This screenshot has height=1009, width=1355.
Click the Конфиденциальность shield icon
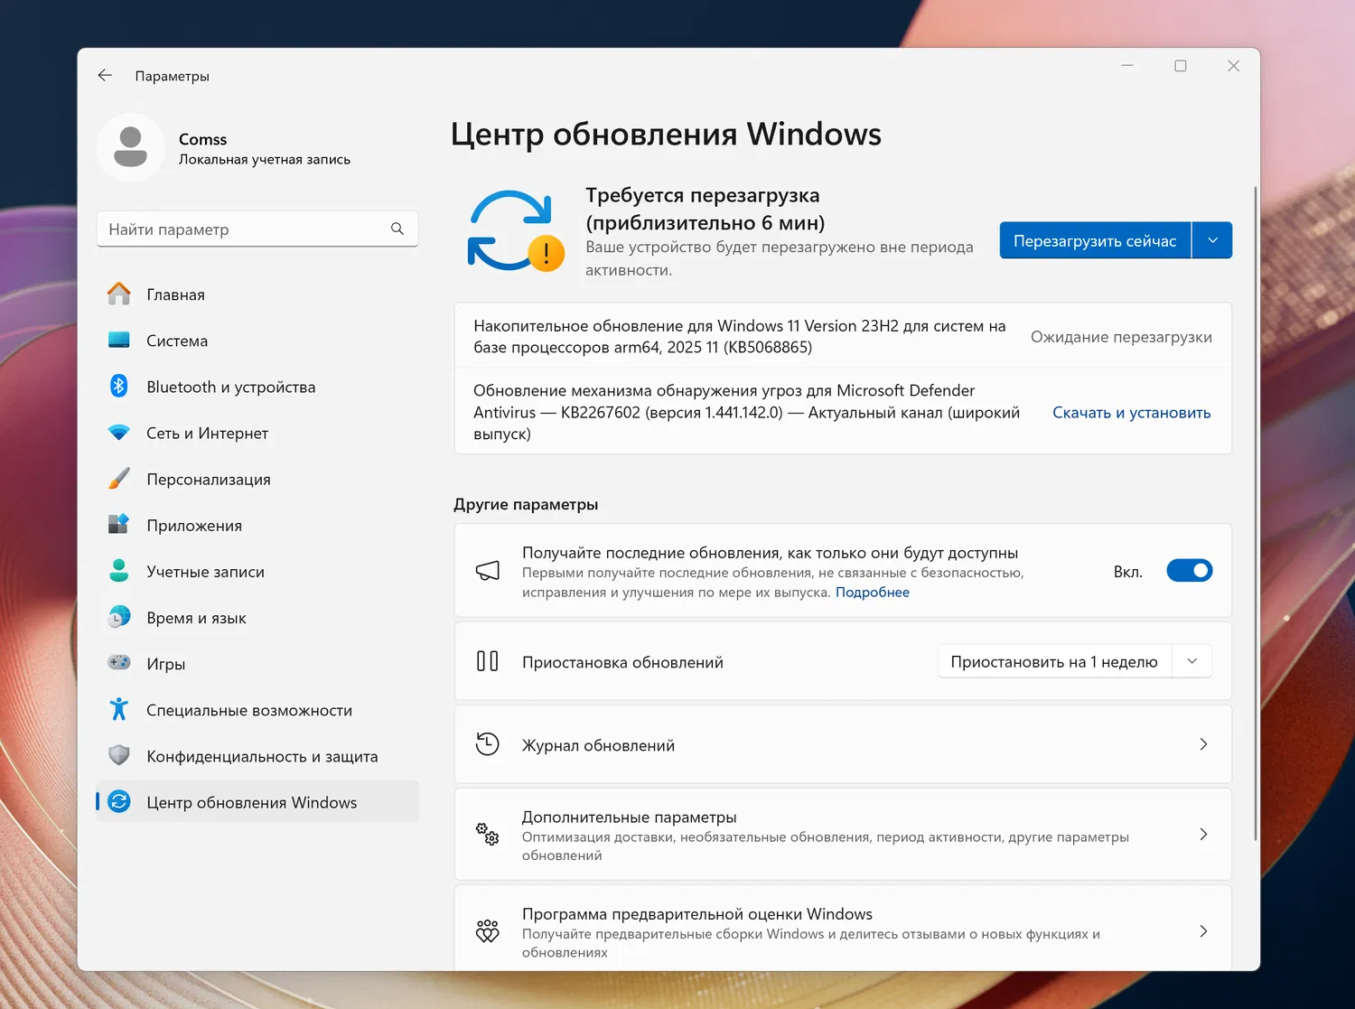tap(119, 755)
